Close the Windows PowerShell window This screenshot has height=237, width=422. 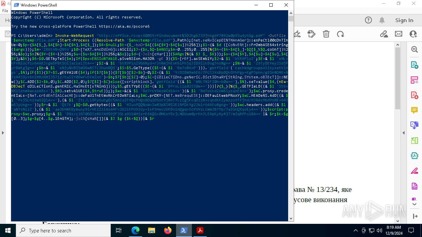coord(286,5)
